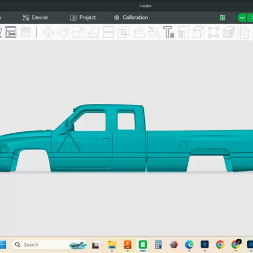Open the Device tab
The image size is (253, 253).
tap(35, 17)
